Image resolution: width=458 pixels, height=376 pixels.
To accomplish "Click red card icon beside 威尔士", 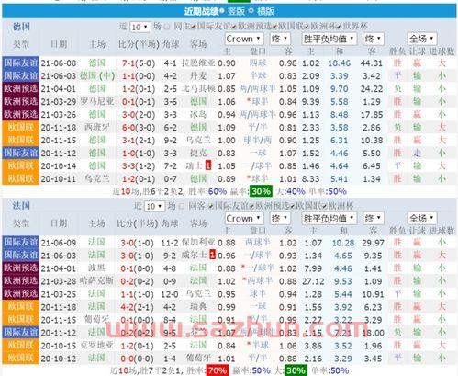I will click(212, 255).
